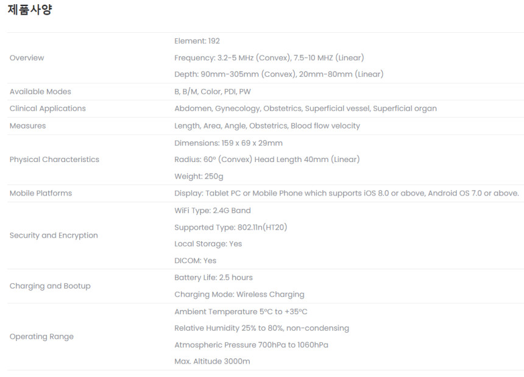Click the Measures row label
The width and height of the screenshot is (524, 377).
[27, 125]
